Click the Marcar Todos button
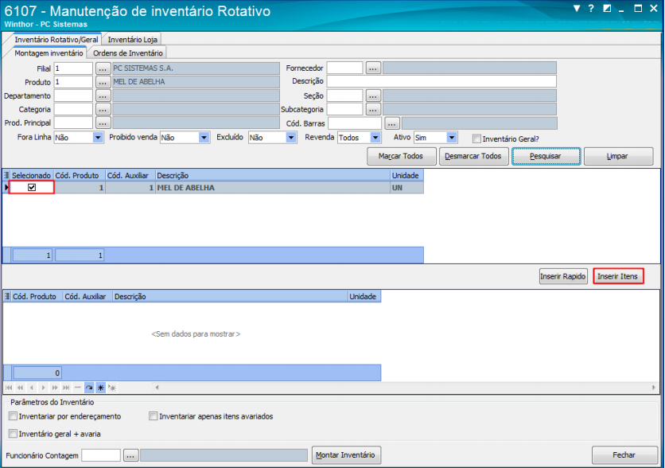Screen dimensions: 665x468 [401, 156]
